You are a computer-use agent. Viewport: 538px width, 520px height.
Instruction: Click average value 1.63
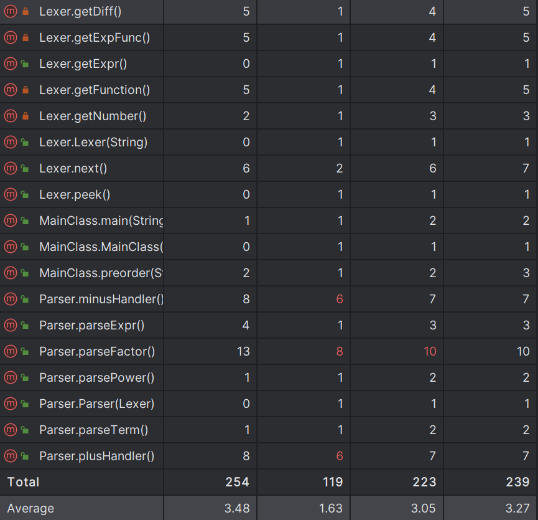(x=331, y=508)
